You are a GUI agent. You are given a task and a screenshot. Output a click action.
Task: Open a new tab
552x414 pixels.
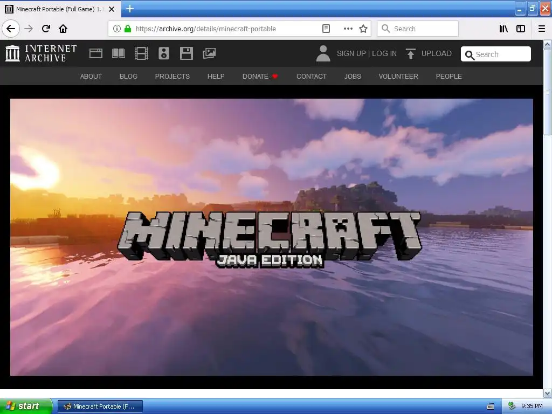(130, 9)
